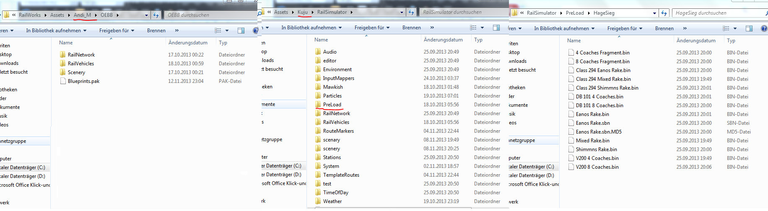Screen dimensions: 768x211
Task: Open 'In Bibliothek aufnehmen' menu in OEBB window
Action: 56,31
